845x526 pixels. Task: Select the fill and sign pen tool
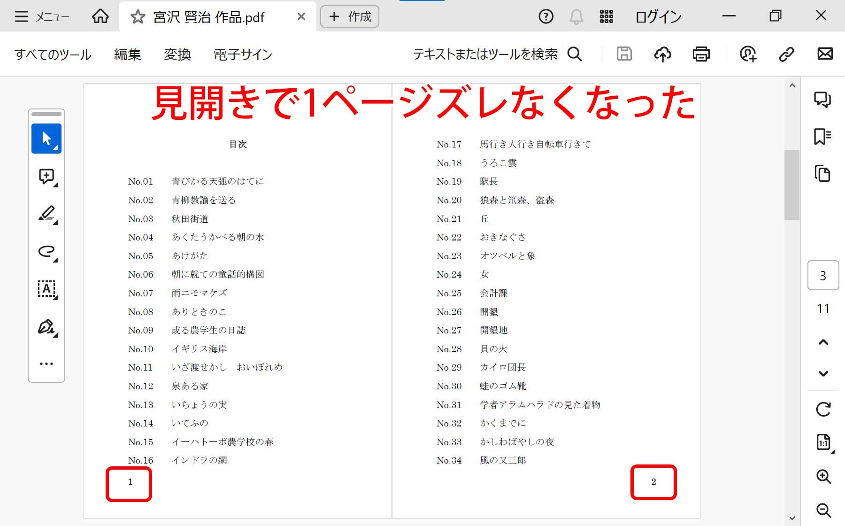(46, 326)
